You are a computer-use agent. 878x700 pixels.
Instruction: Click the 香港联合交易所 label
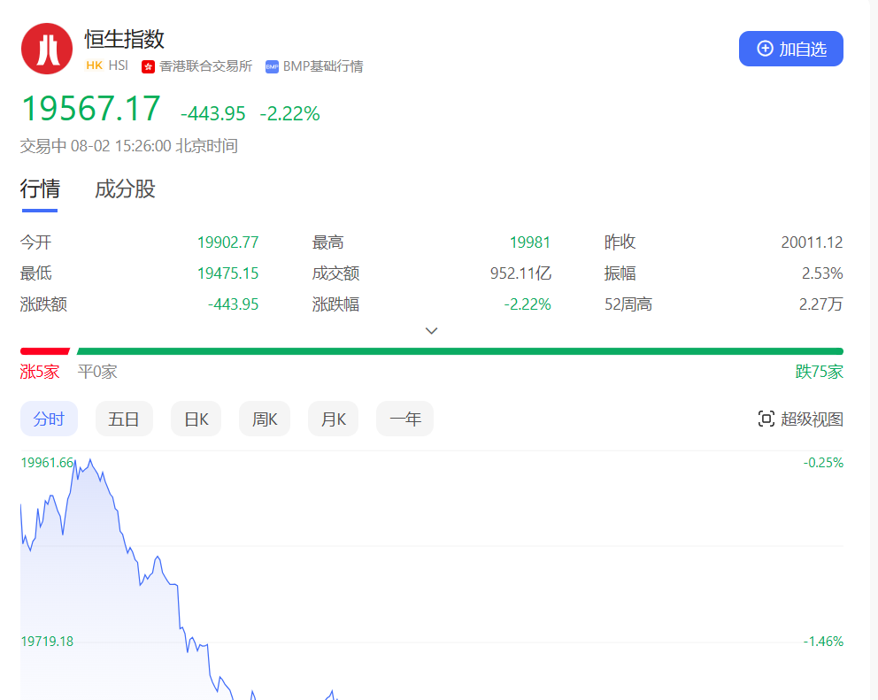(x=205, y=66)
